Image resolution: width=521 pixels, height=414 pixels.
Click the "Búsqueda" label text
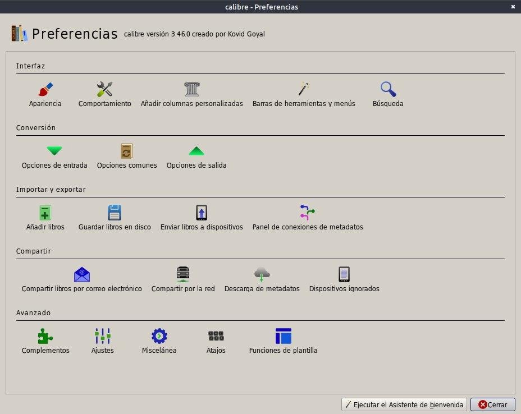click(x=388, y=104)
